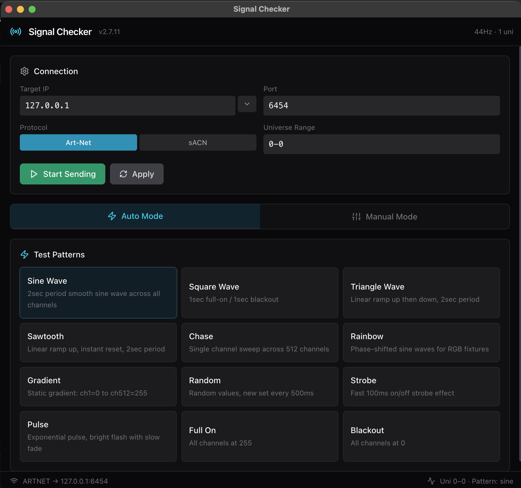
Task: Click the Signal Checker app title in header
Action: (60, 32)
